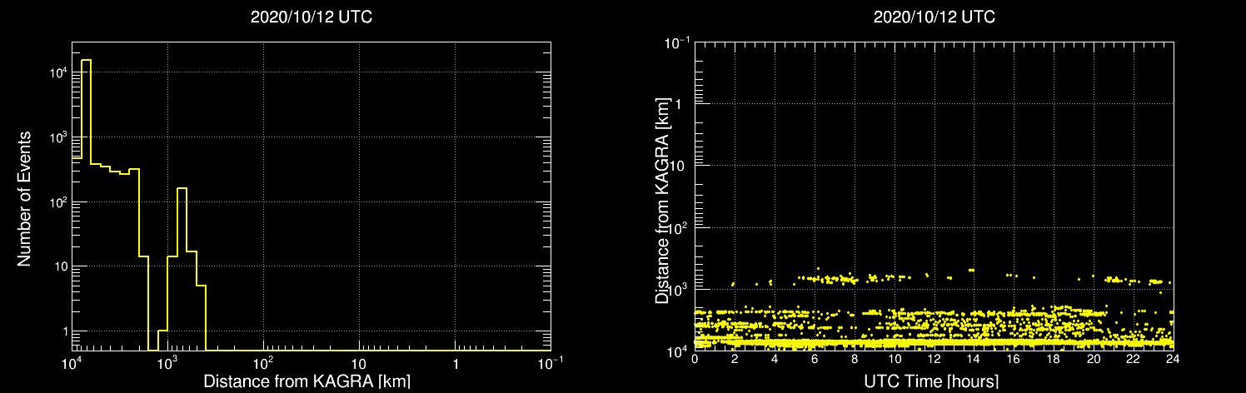Click the 10^-1 tick on scatter plot distance axis
This screenshot has height=393, width=1246.
tap(676, 43)
